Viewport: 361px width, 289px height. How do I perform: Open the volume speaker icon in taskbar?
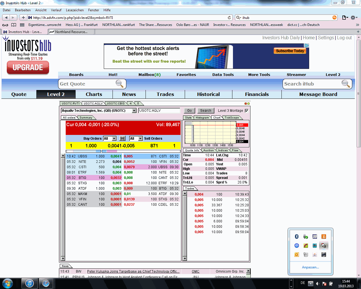[x=318, y=284]
